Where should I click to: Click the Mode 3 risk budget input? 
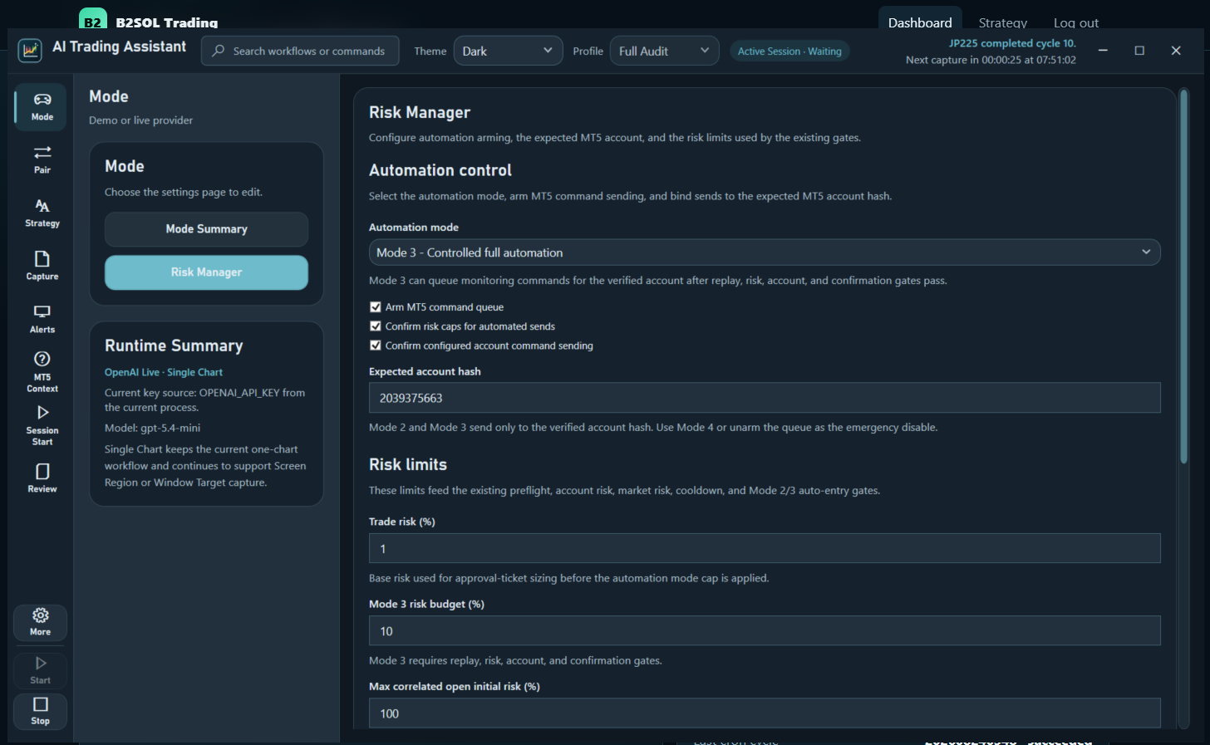[x=765, y=631]
